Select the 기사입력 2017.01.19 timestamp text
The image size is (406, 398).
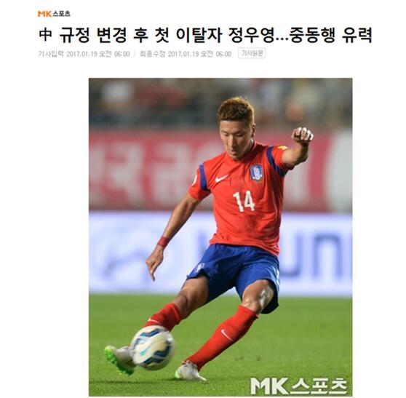(84, 54)
